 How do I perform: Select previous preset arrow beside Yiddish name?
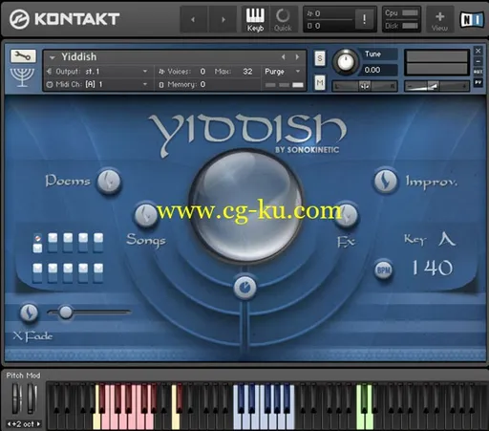click(283, 57)
